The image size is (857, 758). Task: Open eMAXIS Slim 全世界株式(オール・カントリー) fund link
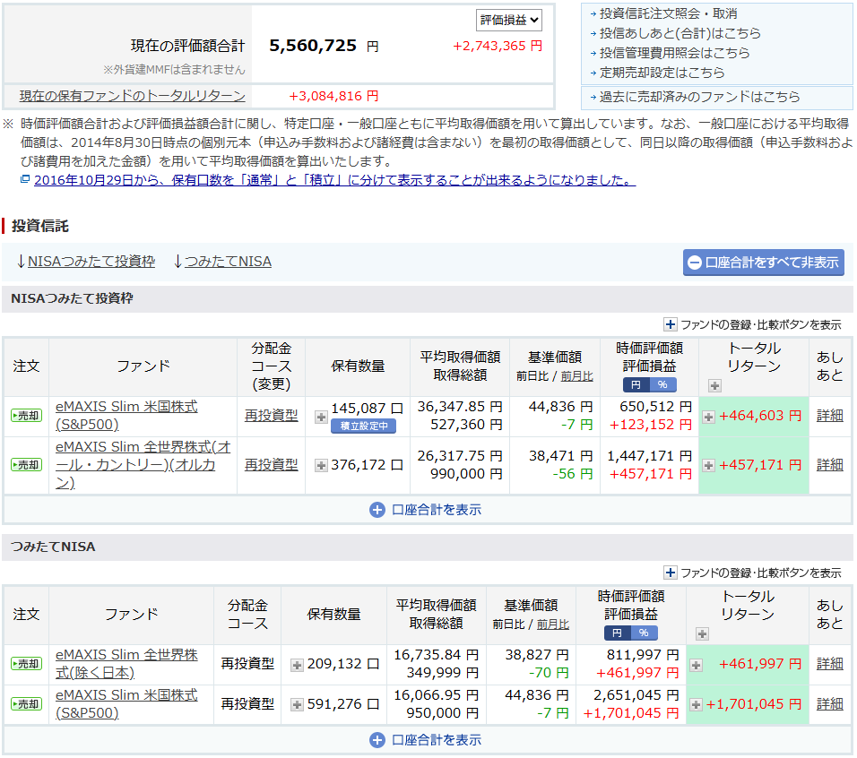click(x=143, y=465)
